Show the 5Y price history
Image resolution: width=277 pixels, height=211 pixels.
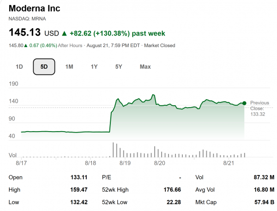(x=119, y=67)
